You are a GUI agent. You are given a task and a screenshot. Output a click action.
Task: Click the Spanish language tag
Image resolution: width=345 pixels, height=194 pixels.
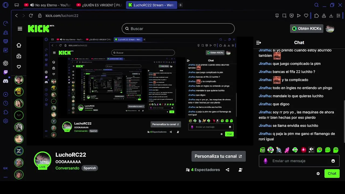point(90,168)
